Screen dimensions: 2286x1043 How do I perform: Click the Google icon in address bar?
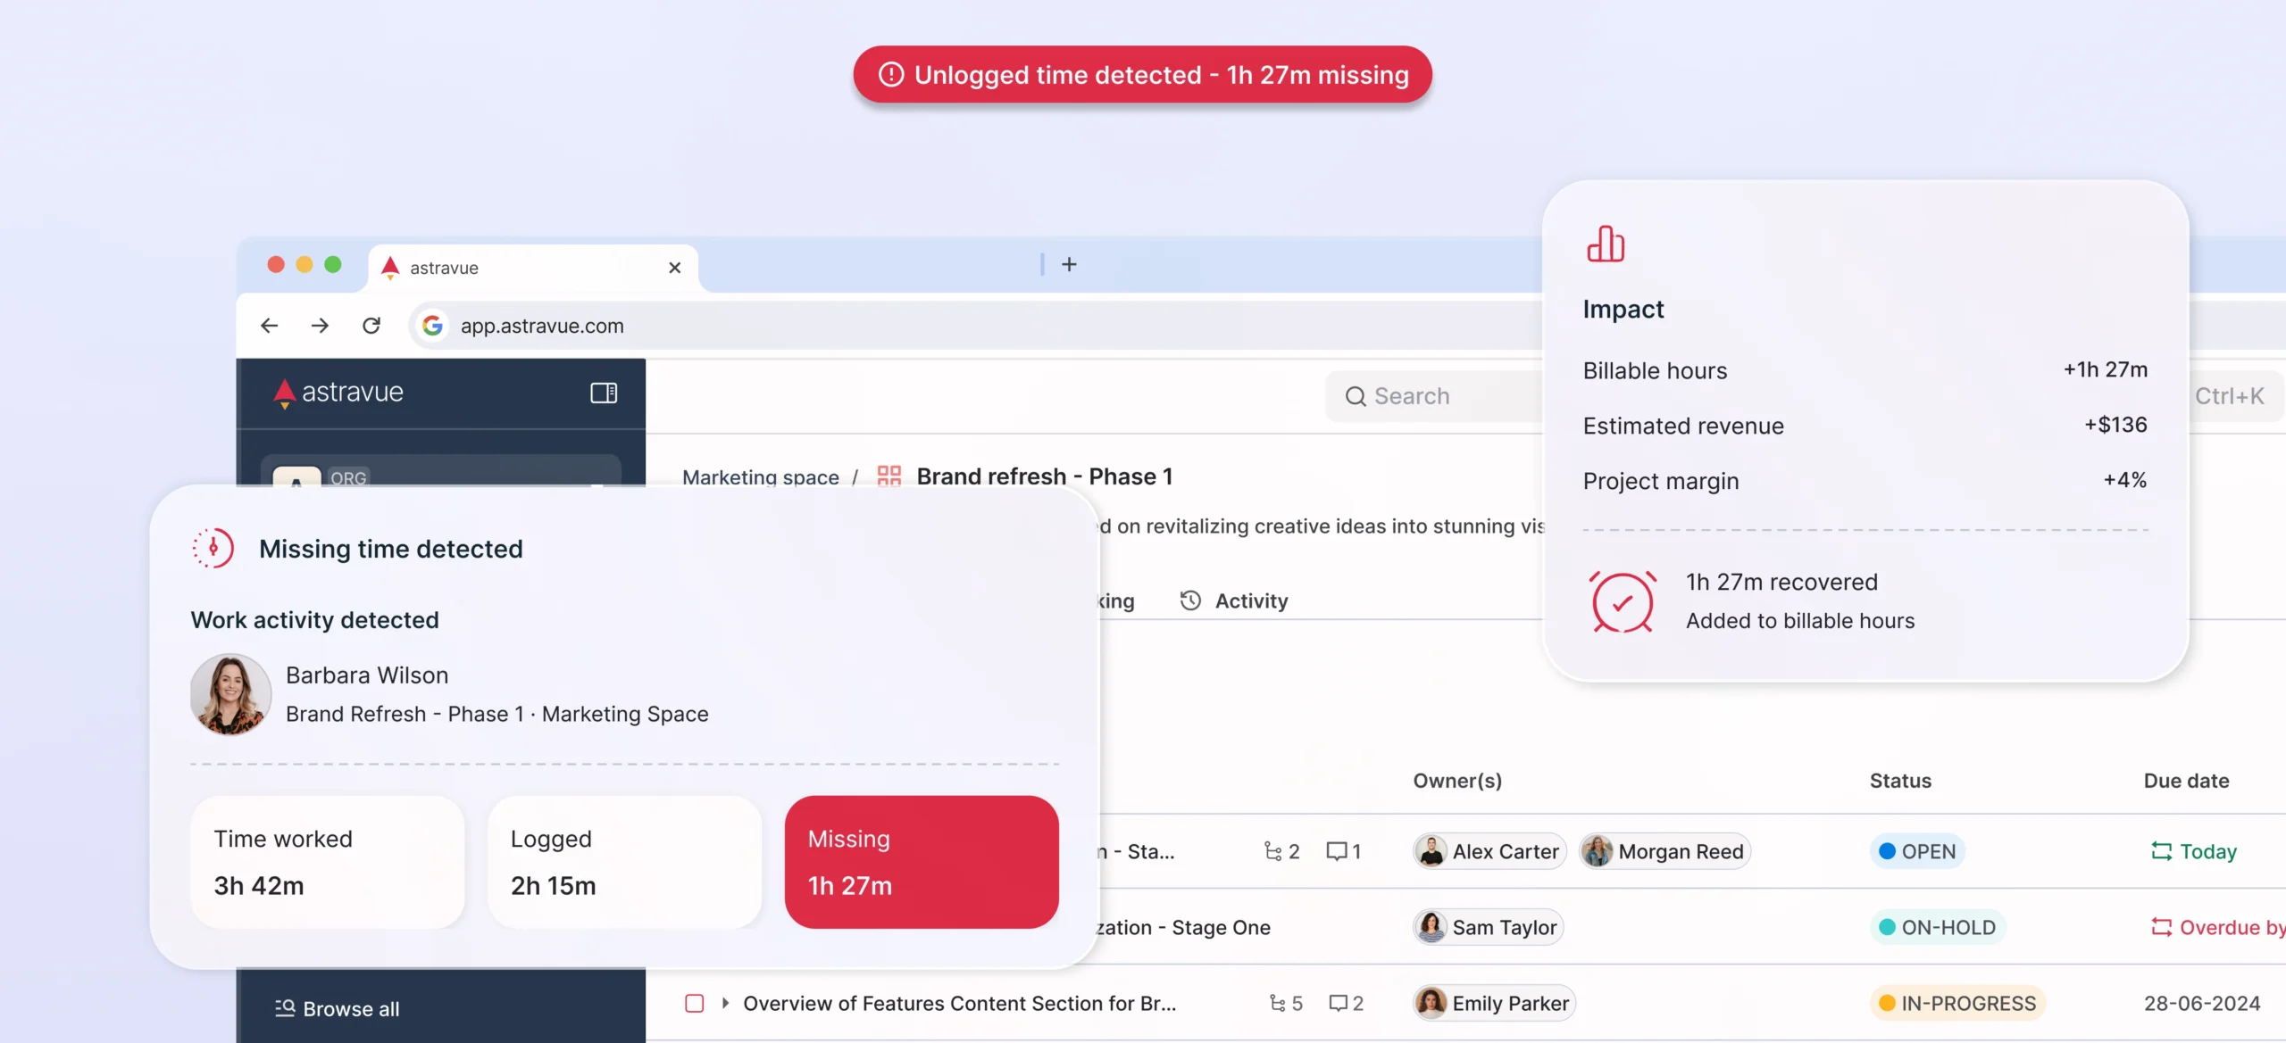pyautogui.click(x=432, y=326)
